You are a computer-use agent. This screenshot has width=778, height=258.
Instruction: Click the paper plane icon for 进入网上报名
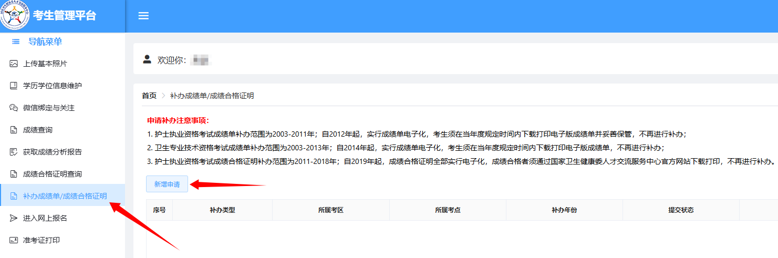click(x=14, y=218)
